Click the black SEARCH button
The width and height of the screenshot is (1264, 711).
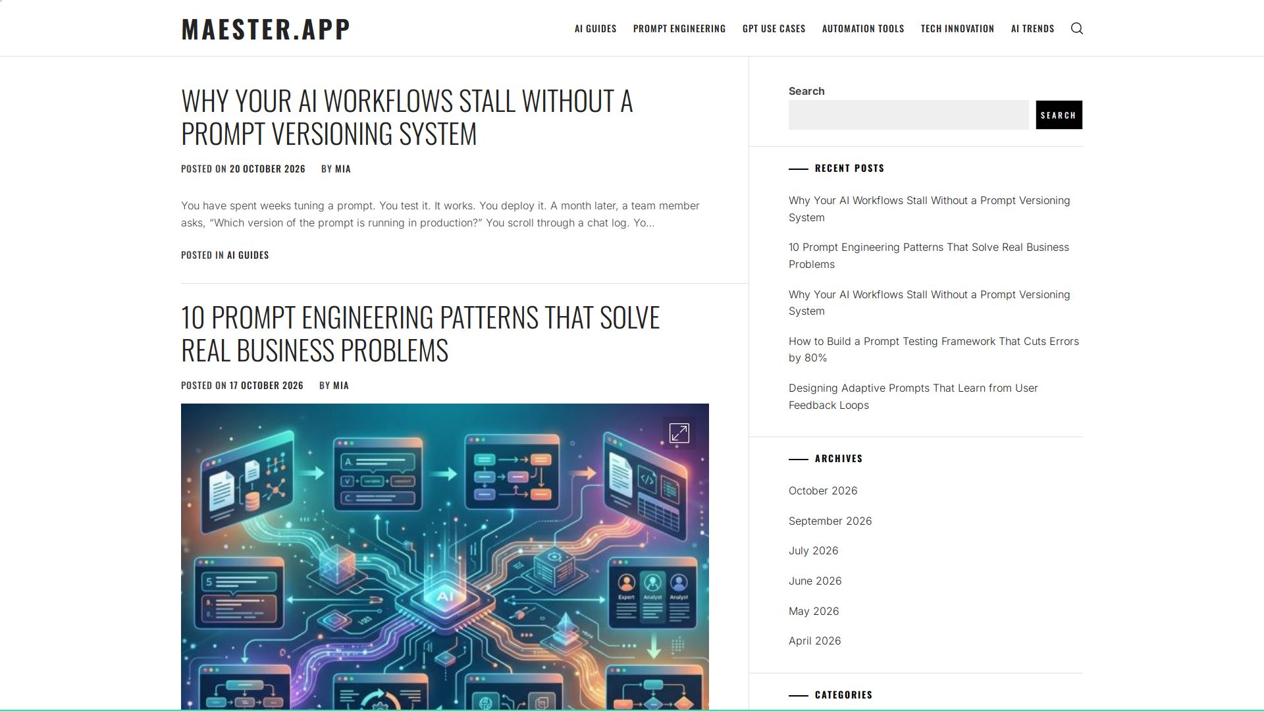pyautogui.click(x=1059, y=115)
